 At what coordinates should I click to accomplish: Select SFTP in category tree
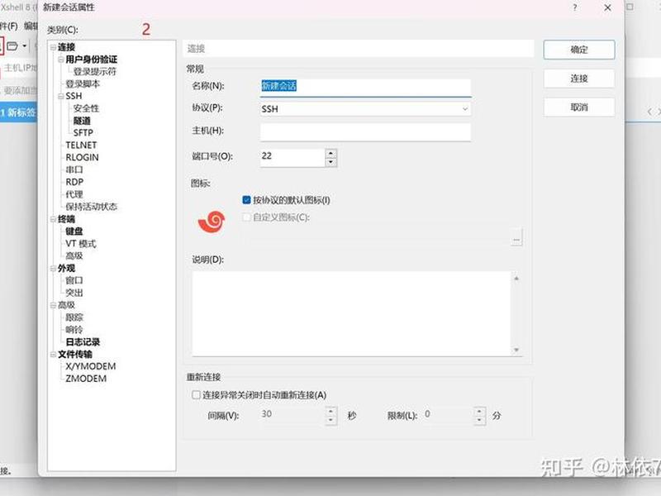83,133
